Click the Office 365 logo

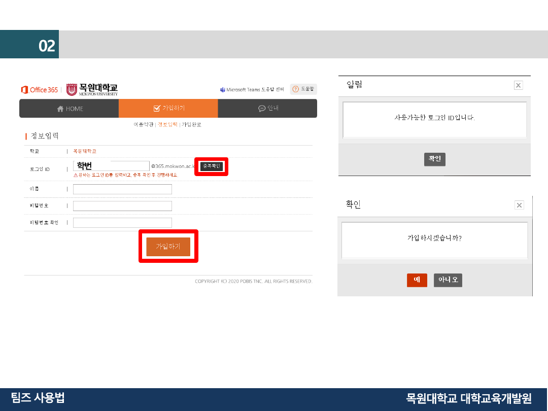(39, 90)
